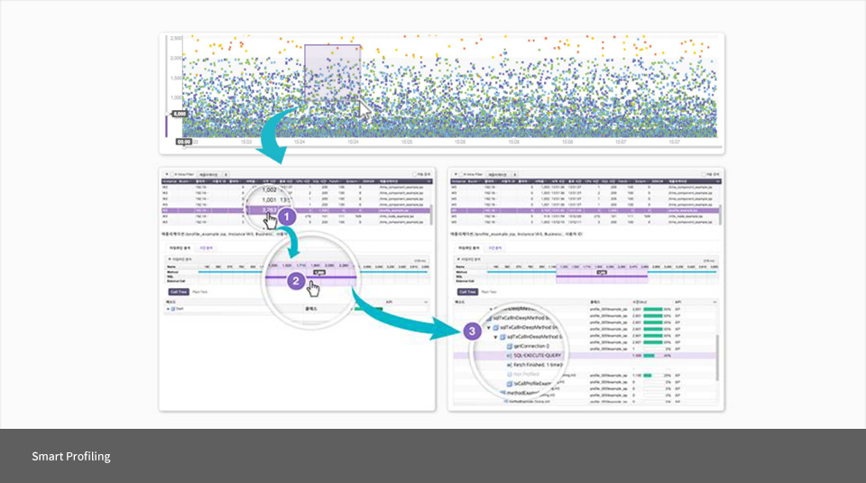
Task: Click step 2 purple circle badge
Action: [294, 281]
